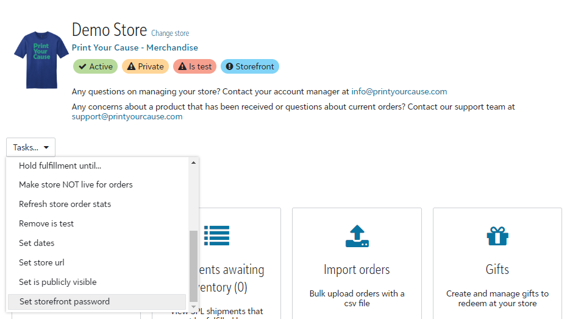This screenshot has height=319, width=567.
Task: Choose Refresh store order stats
Action: pos(98,204)
